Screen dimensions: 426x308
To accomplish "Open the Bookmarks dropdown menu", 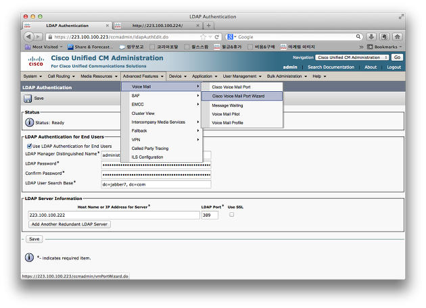I will pyautogui.click(x=384, y=47).
